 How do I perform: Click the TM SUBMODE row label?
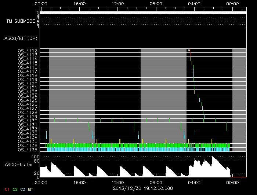pyautogui.click(x=20, y=21)
